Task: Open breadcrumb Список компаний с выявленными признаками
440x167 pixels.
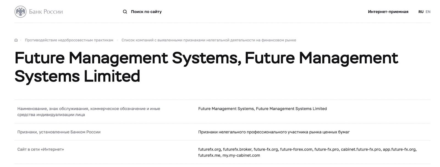Action: tap(209, 40)
